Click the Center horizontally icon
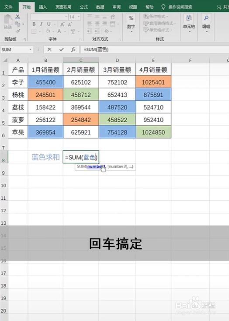The image size is (229, 321). (x=97, y=24)
